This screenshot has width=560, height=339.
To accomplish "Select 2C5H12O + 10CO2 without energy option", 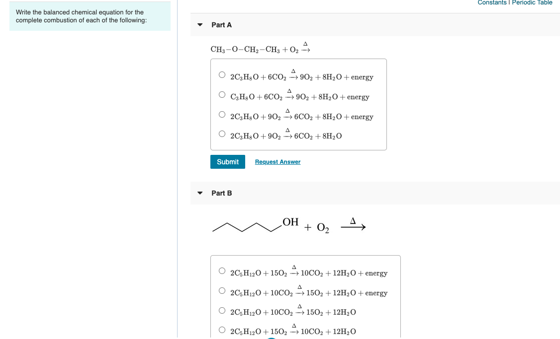I will pos(222,309).
